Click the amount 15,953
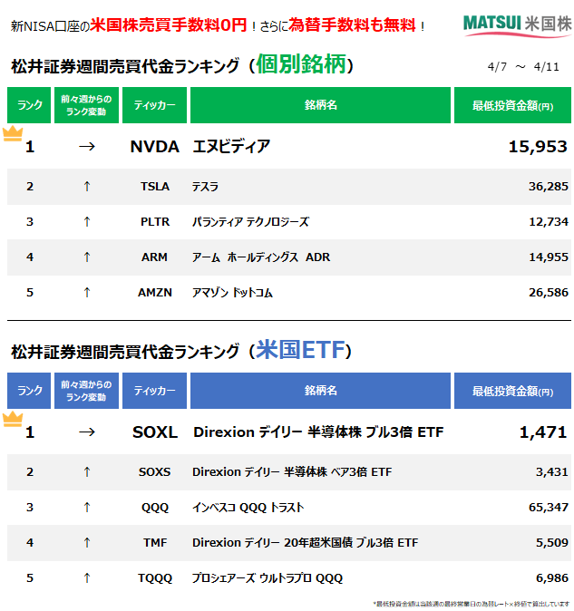This screenshot has width=574, height=611. pyautogui.click(x=538, y=147)
